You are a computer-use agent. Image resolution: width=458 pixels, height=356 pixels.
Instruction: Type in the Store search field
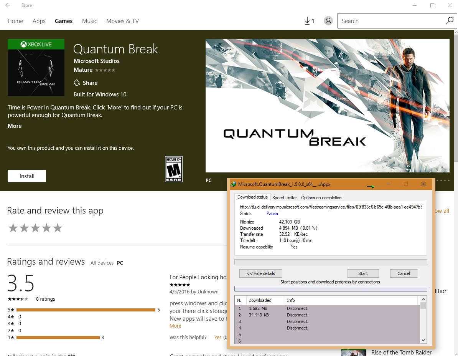tap(389, 21)
